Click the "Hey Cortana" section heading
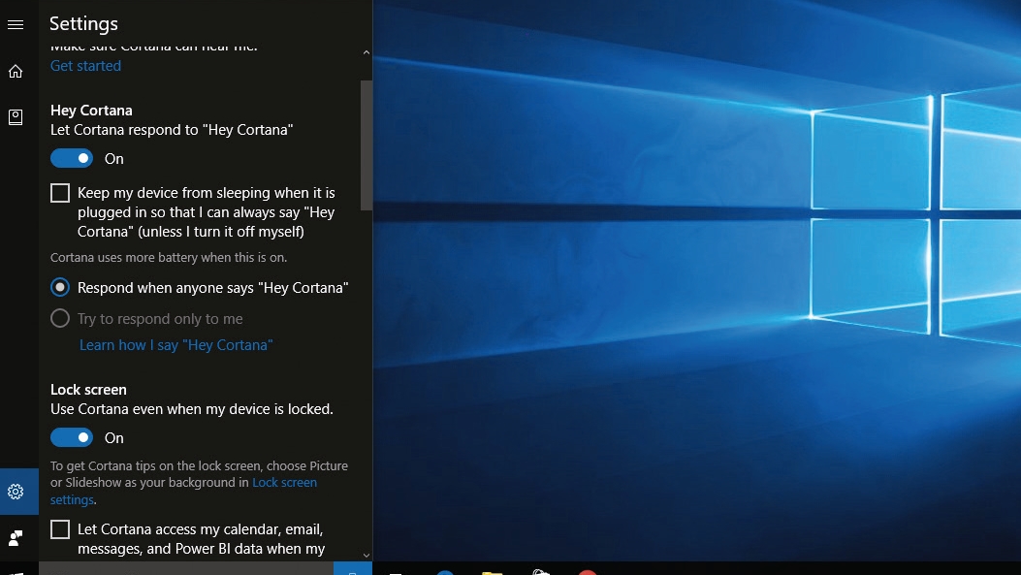 tap(91, 110)
